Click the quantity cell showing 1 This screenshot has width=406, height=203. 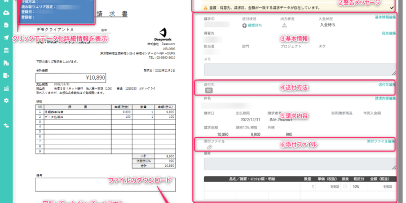308,187
